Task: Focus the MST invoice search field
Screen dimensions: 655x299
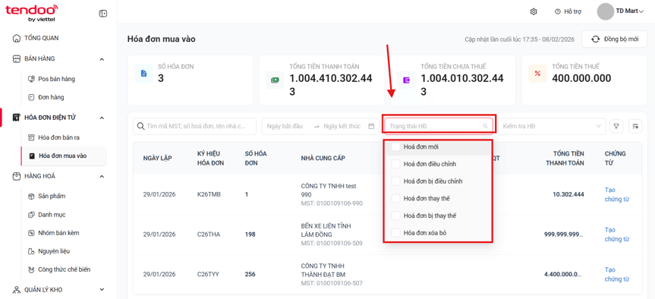Action: tap(194, 126)
